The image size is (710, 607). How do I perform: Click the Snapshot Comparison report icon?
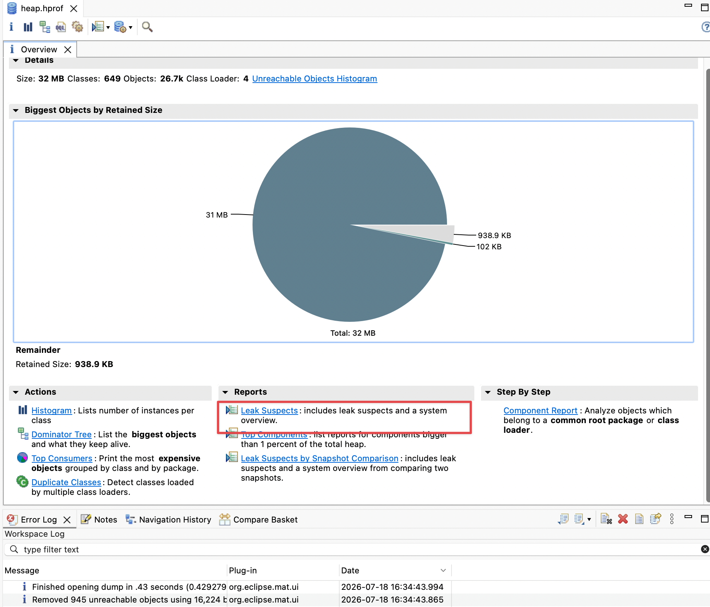point(232,457)
